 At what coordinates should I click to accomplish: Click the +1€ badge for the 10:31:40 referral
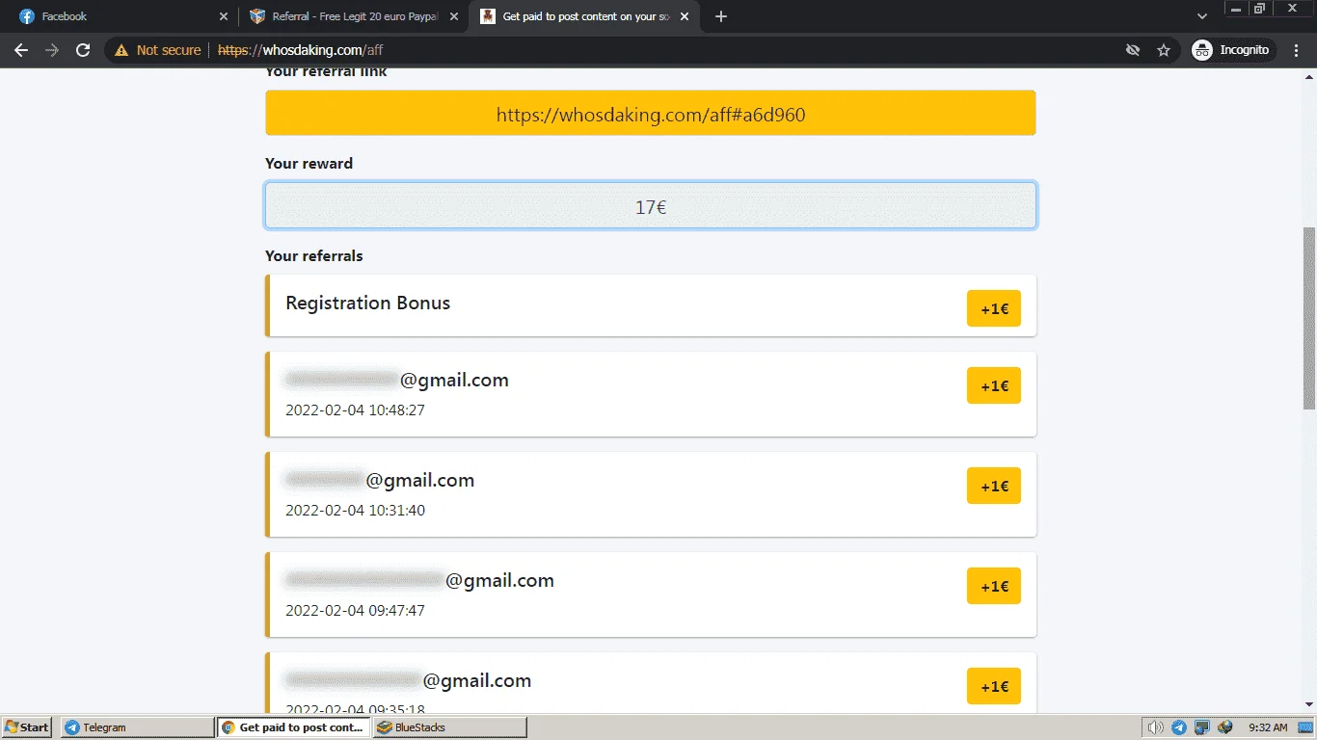994,486
